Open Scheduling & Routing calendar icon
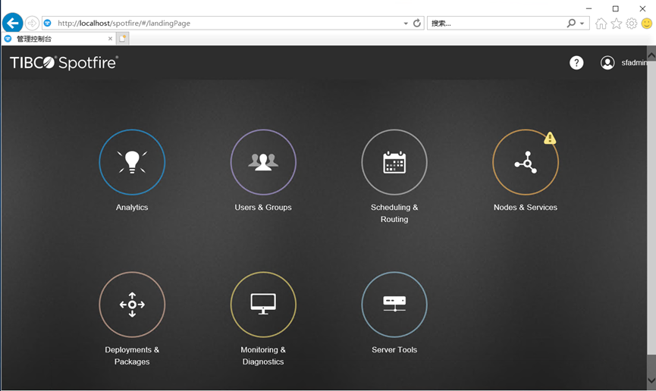Viewport: 656px width, 391px height. point(394,162)
